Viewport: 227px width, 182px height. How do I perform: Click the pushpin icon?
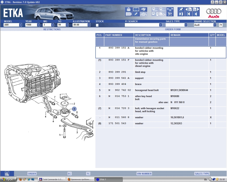pos(181,9)
